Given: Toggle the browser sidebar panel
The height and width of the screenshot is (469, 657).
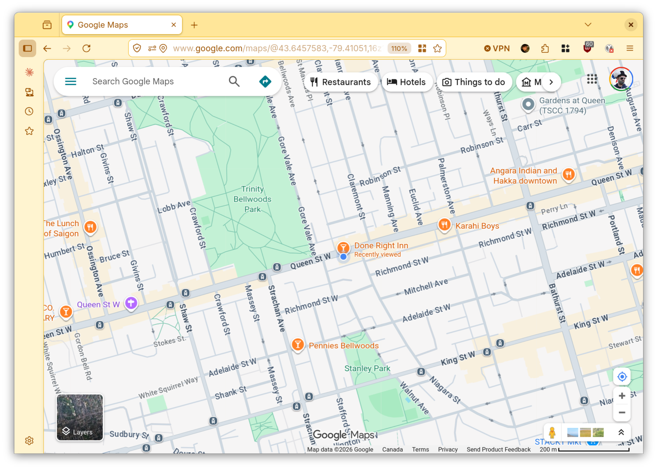Looking at the screenshot, I should pos(28,48).
